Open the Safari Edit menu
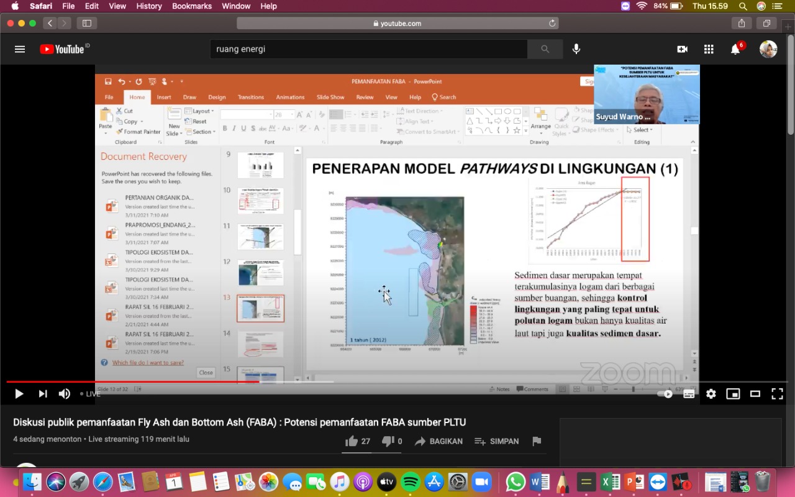Image resolution: width=795 pixels, height=497 pixels. click(92, 6)
